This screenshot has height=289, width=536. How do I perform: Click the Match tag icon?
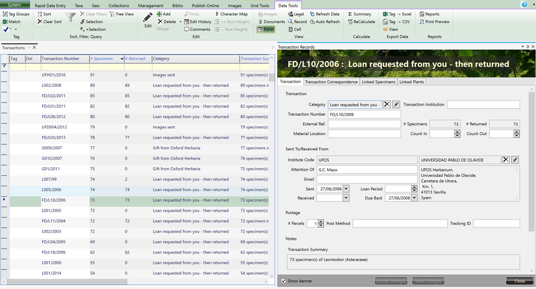(11, 21)
